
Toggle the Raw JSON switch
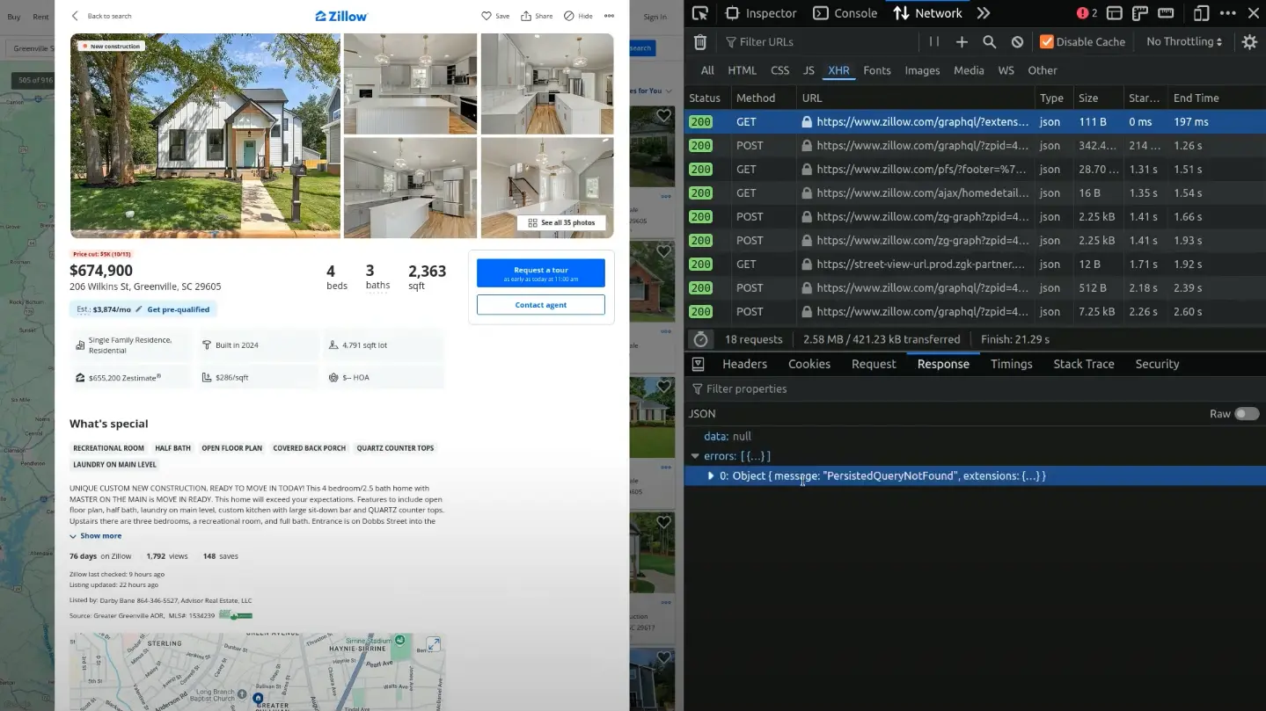point(1246,414)
